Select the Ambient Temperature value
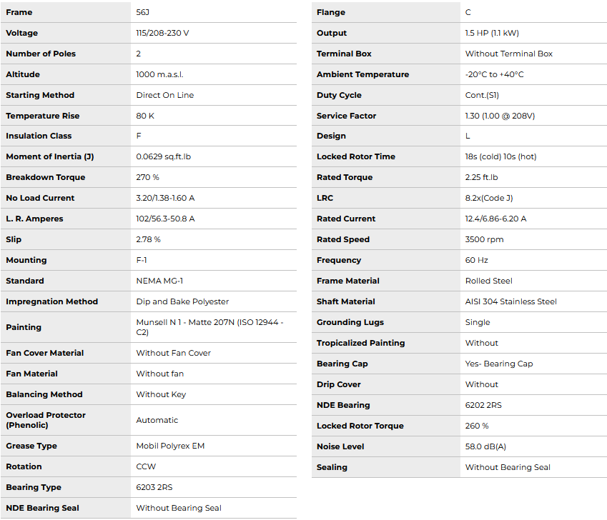The width and height of the screenshot is (607, 520). click(x=494, y=74)
